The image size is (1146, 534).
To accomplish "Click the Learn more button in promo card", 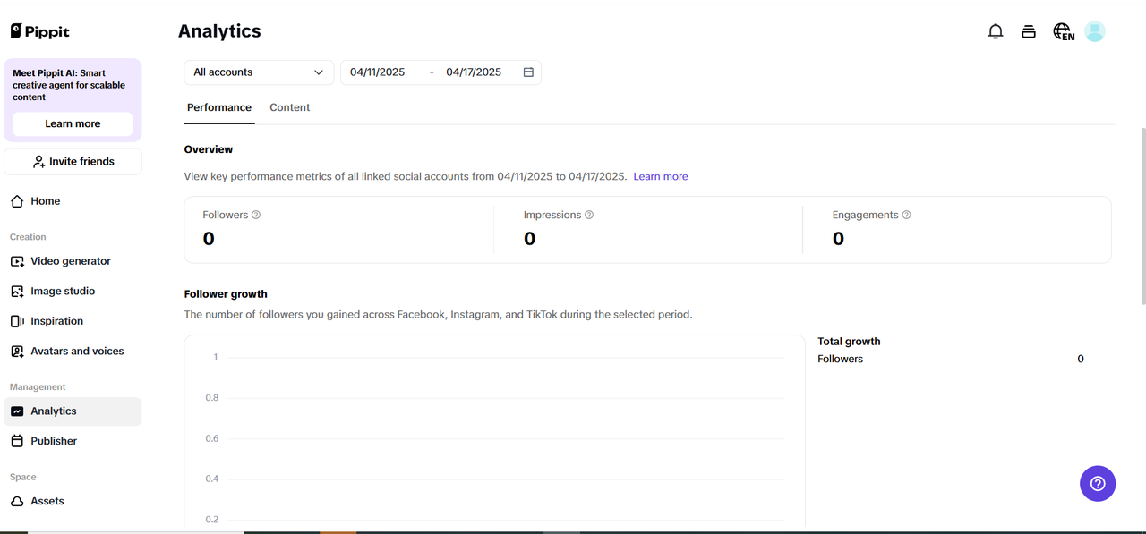I will (x=73, y=124).
